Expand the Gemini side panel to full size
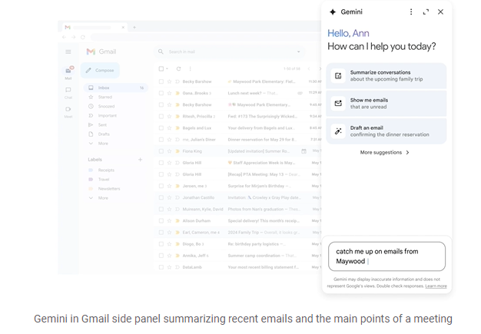Screen dimensions: 481x334 (x=426, y=12)
